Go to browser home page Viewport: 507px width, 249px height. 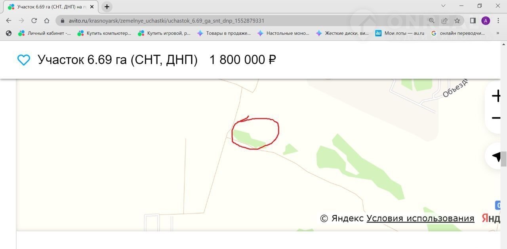pos(47,21)
